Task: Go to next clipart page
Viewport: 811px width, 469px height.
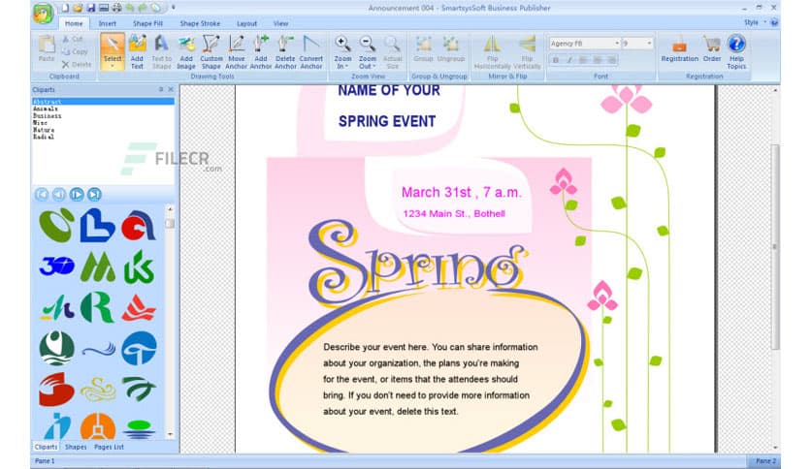Action: point(77,194)
